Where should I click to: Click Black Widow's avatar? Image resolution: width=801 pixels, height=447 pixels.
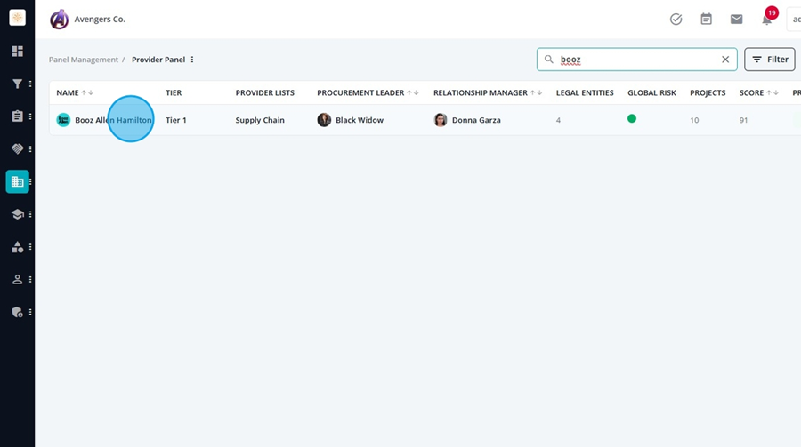pos(324,120)
